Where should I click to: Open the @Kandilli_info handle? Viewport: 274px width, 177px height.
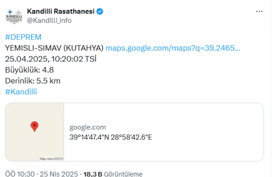tap(49, 20)
